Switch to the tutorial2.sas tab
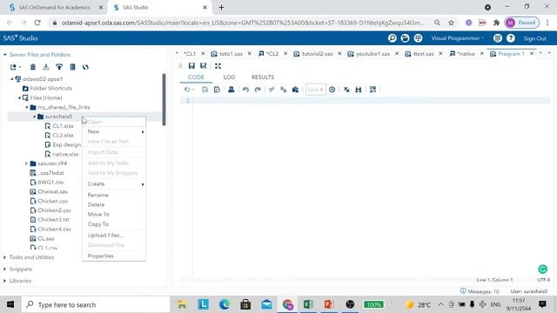557x313 pixels. 317,54
